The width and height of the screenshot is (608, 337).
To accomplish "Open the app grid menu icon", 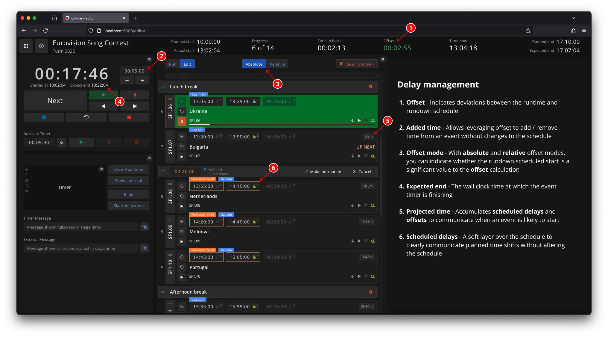I will tap(26, 46).
